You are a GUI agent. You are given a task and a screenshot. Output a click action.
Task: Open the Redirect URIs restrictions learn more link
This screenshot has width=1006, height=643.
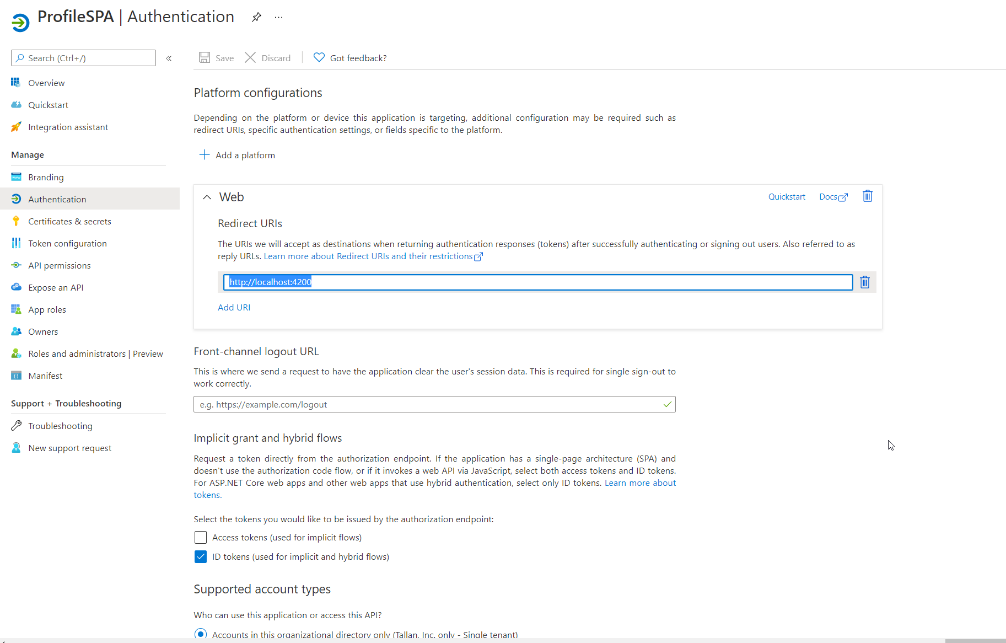coord(370,256)
